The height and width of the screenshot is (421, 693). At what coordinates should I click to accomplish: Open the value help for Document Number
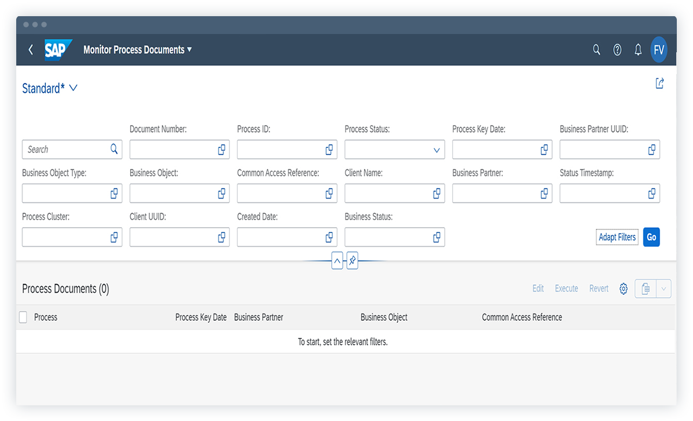tap(221, 150)
